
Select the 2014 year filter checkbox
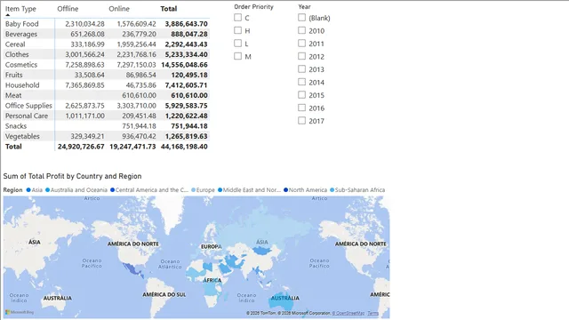pos(301,82)
